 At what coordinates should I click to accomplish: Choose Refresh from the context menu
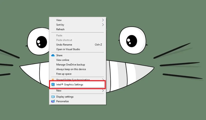[78, 29]
